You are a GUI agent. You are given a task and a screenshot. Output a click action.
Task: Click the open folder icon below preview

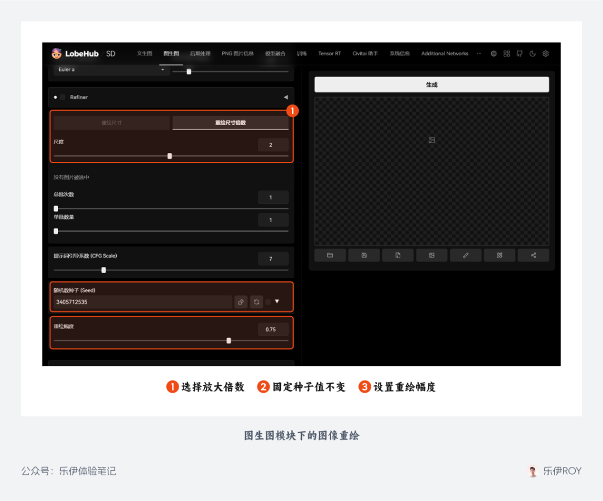pos(330,255)
